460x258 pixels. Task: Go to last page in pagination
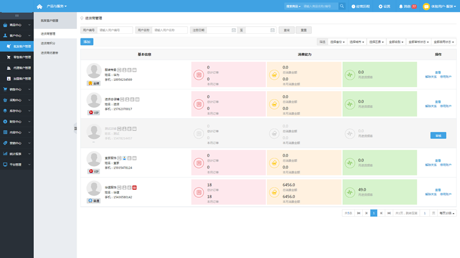point(389,213)
